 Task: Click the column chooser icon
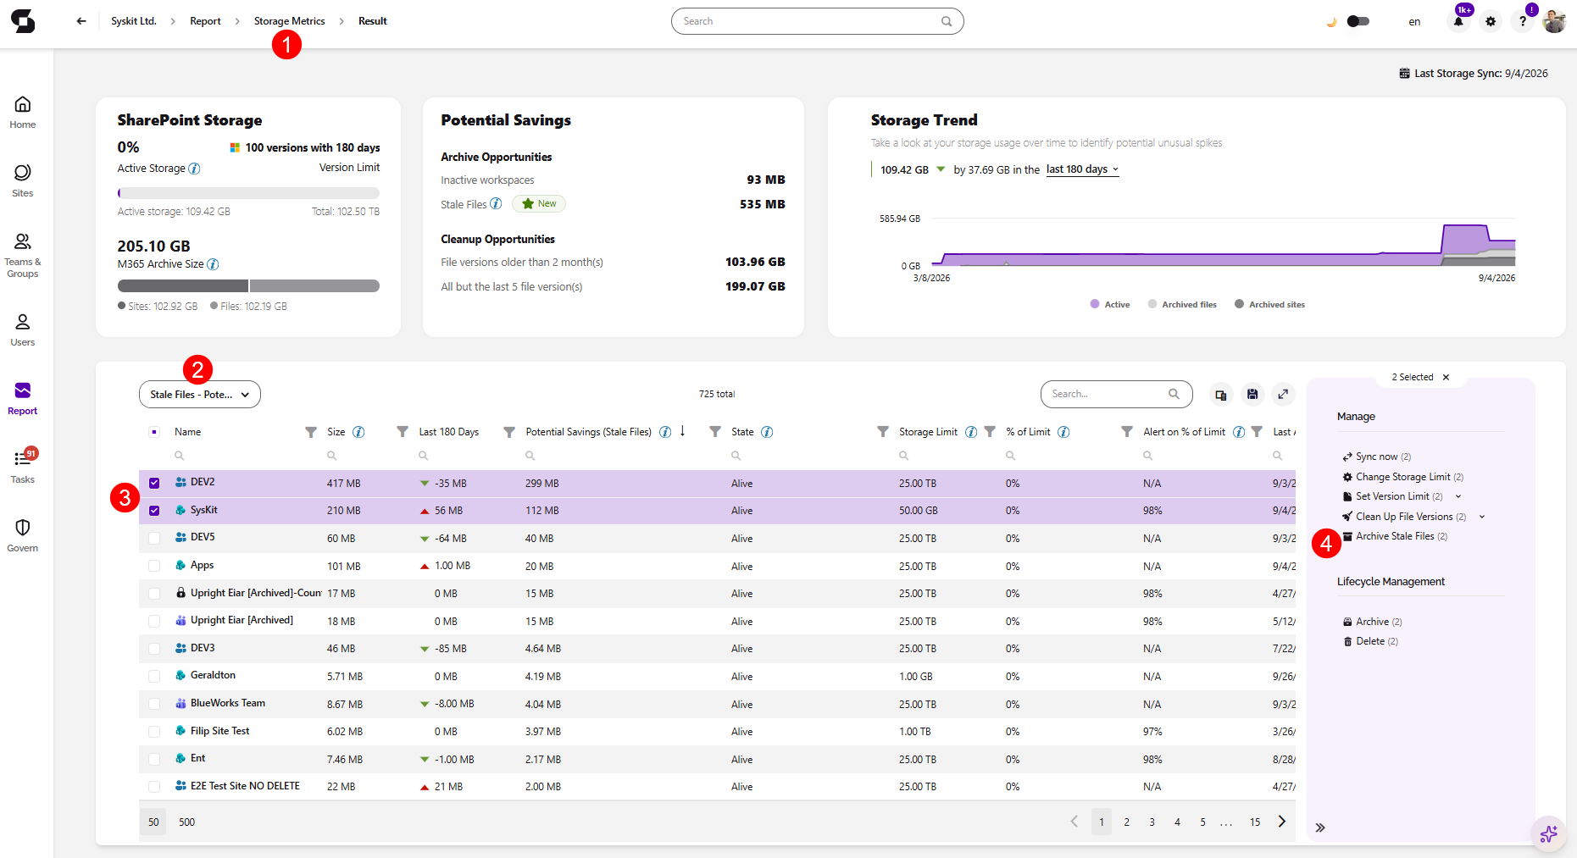point(1220,395)
